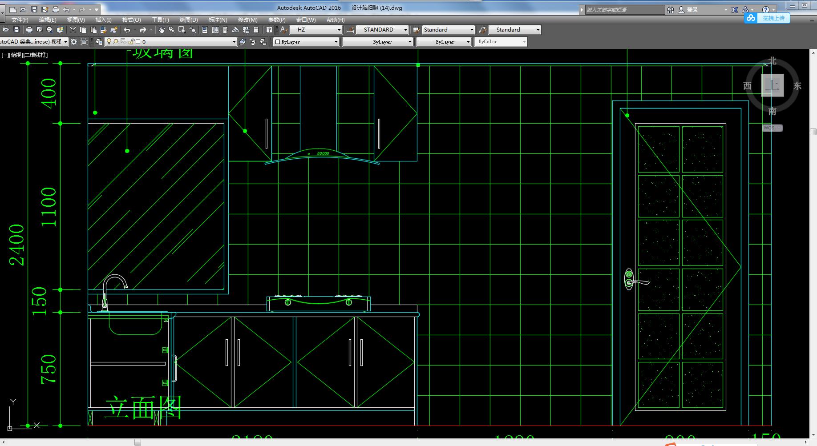Click the Plot printer icon in toolbar
The width and height of the screenshot is (817, 446).
(x=29, y=30)
